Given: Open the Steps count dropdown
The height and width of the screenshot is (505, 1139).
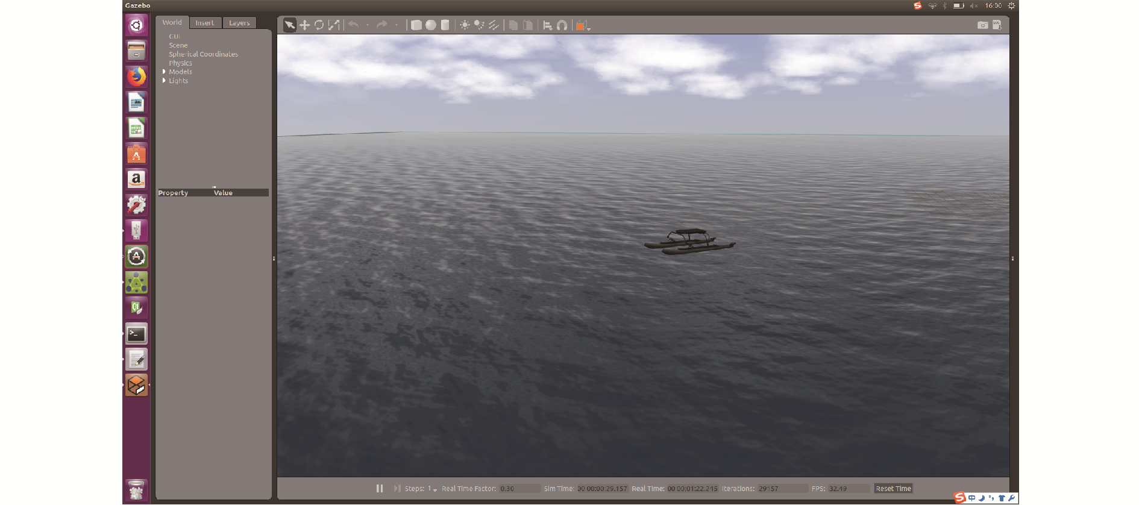Looking at the screenshot, I should pyautogui.click(x=434, y=489).
